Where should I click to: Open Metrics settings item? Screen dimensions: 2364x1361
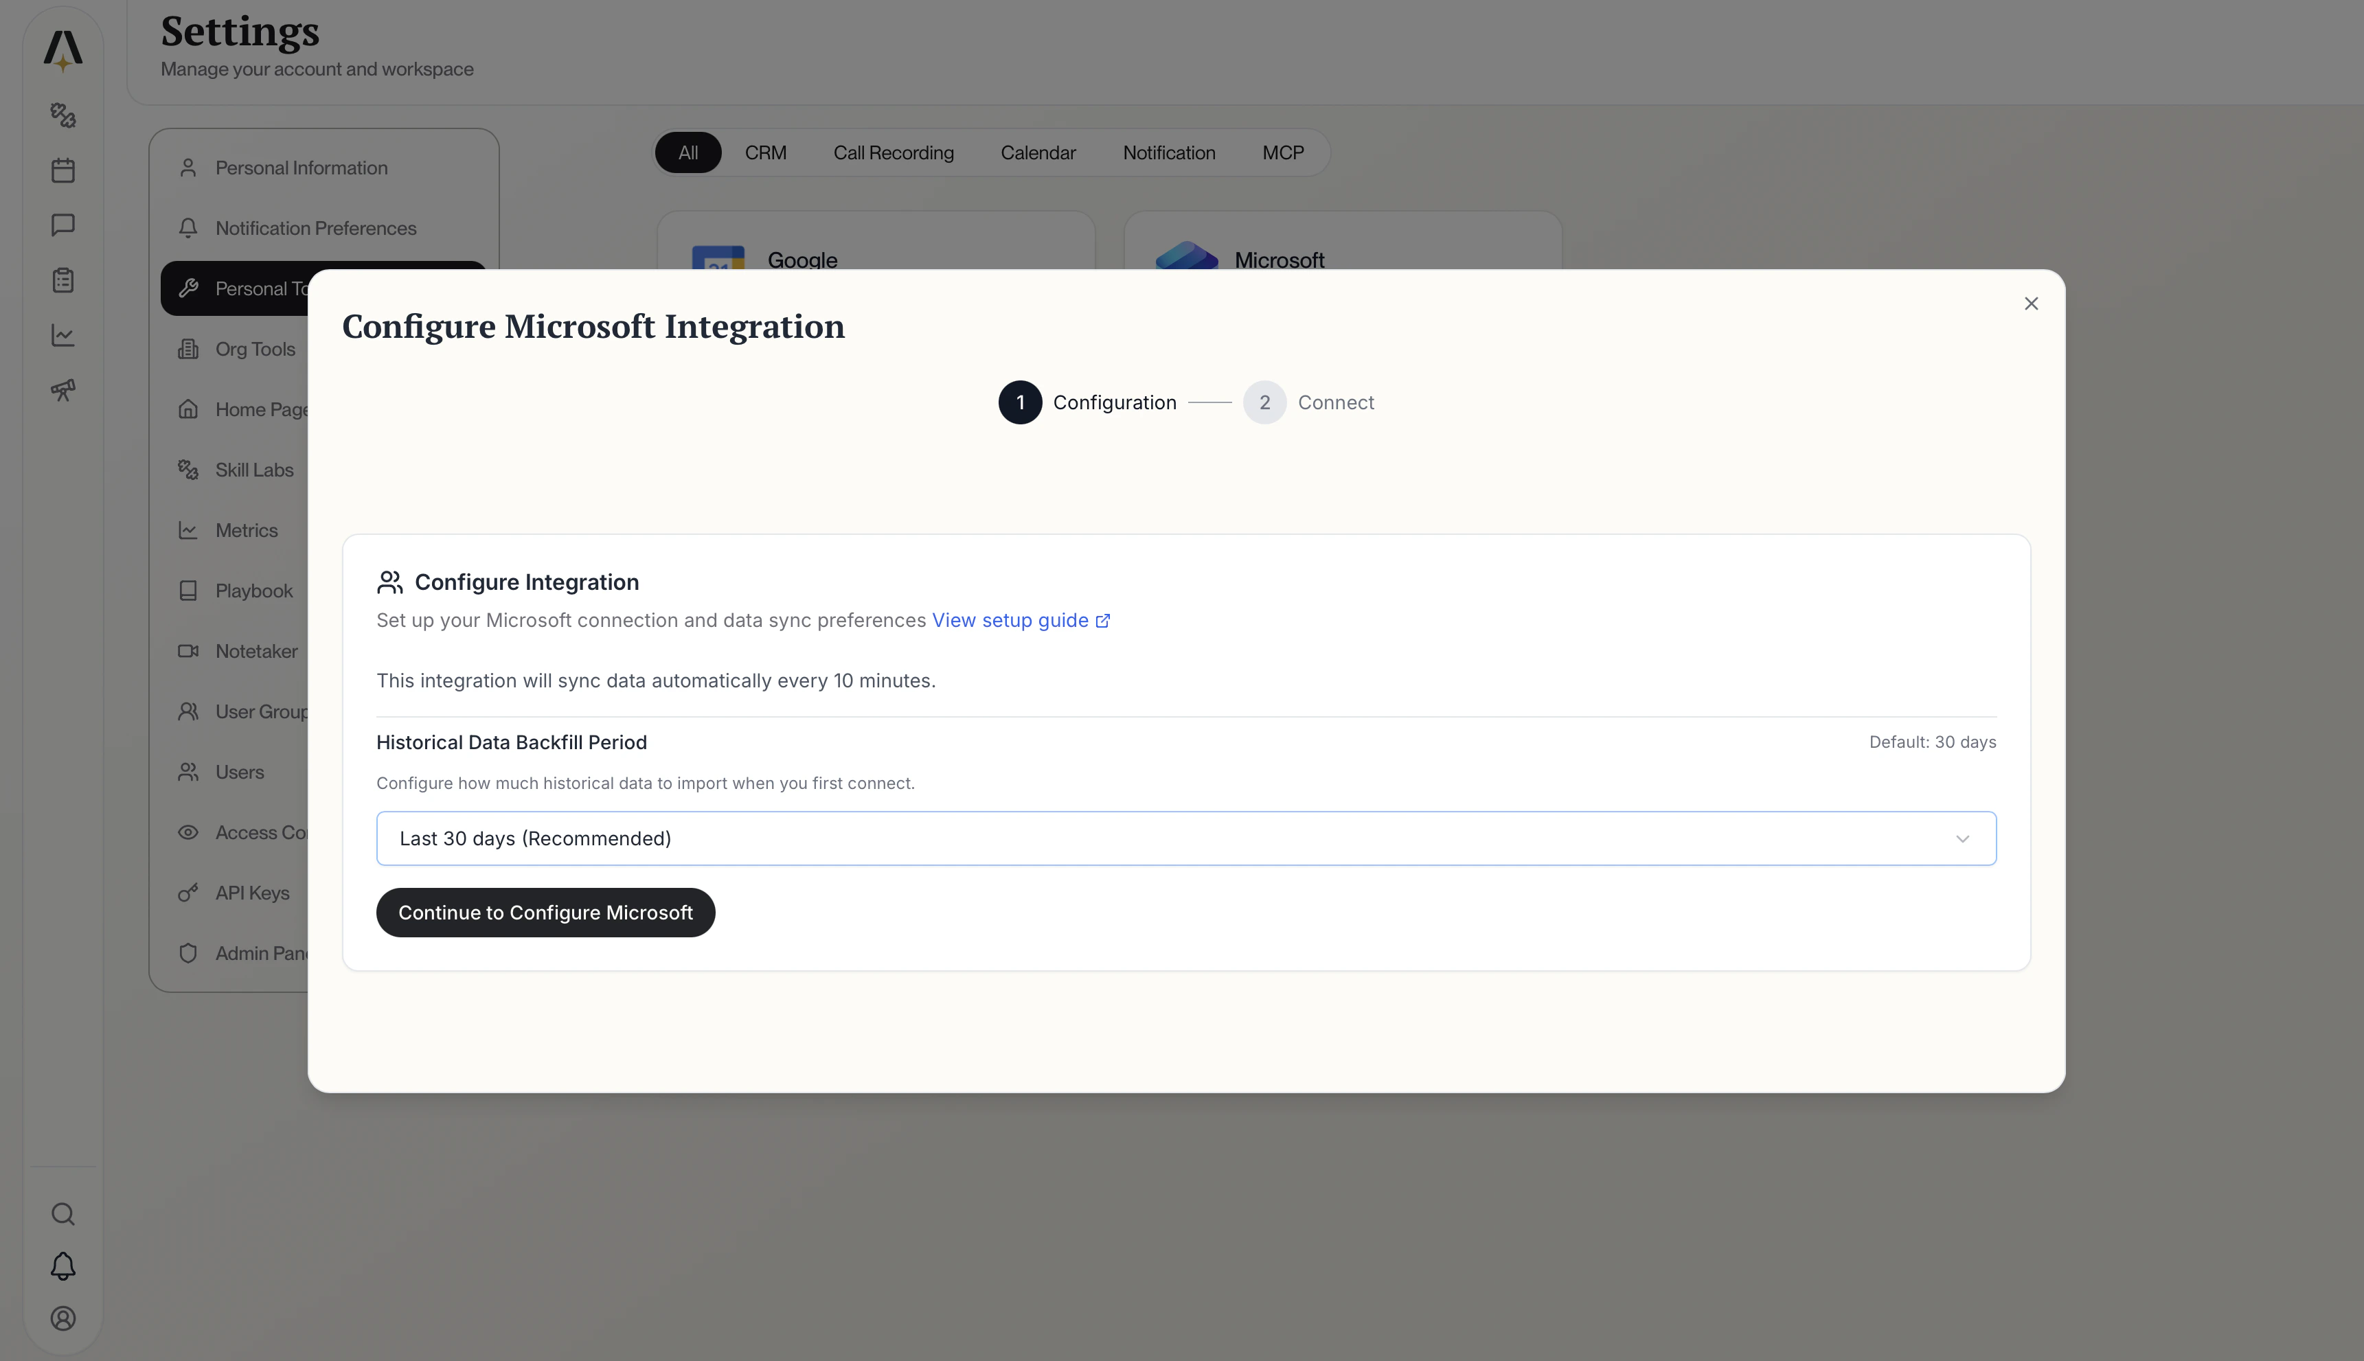click(x=235, y=530)
